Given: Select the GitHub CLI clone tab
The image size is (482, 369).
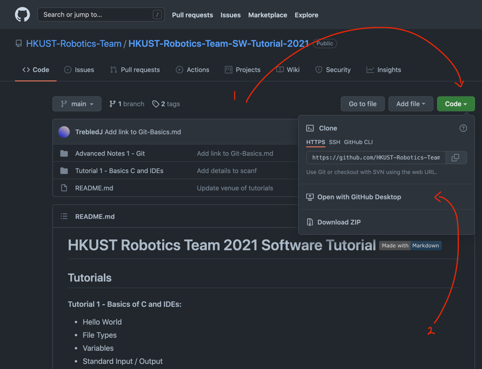Looking at the screenshot, I should [x=358, y=142].
